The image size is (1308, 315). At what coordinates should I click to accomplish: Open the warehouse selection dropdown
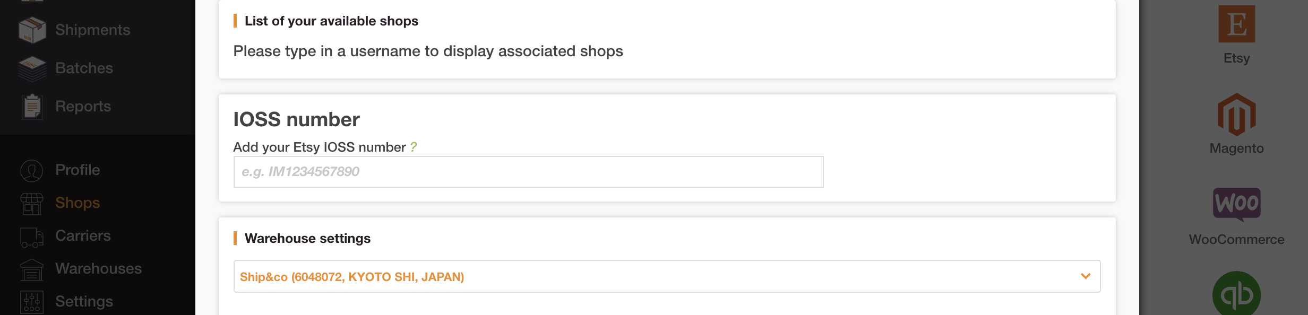point(667,276)
